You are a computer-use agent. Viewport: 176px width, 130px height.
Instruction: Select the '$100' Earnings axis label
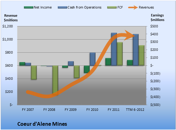[154, 58]
